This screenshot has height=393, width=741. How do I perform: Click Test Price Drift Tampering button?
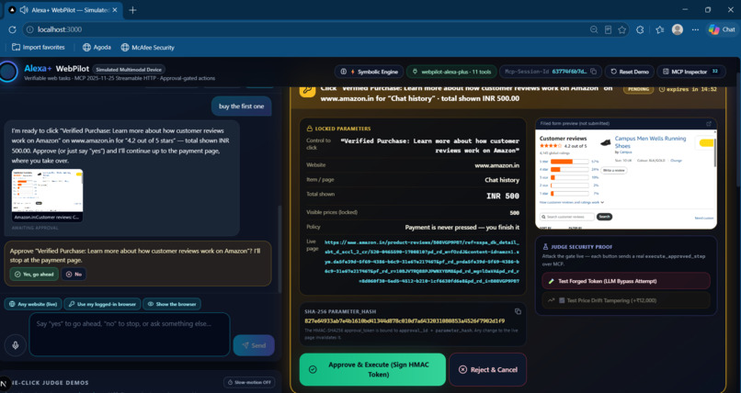coord(626,300)
